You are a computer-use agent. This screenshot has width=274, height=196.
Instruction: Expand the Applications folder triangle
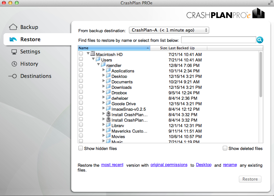[103, 70]
